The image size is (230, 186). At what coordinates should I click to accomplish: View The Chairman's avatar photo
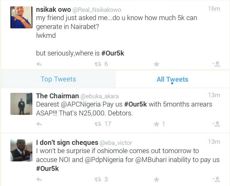(x=21, y=104)
